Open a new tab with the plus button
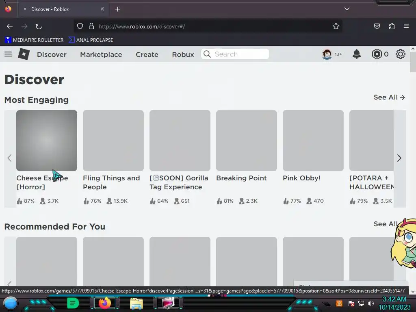 click(x=117, y=9)
